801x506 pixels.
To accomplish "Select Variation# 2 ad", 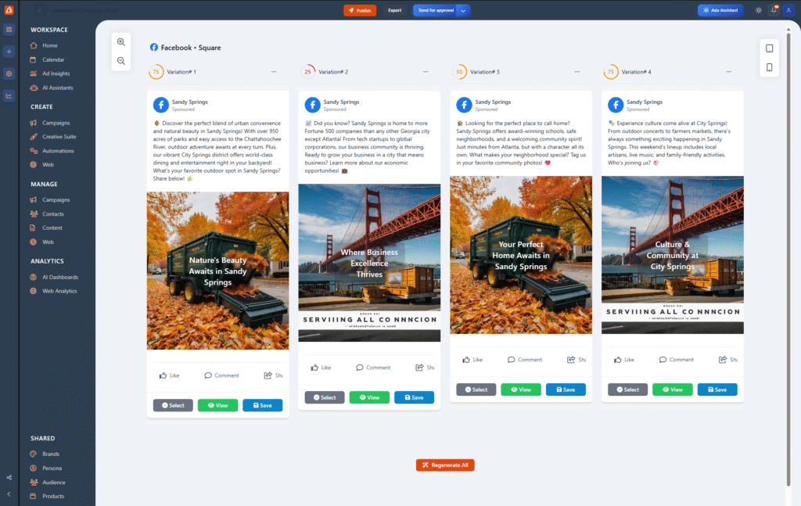I will [325, 397].
